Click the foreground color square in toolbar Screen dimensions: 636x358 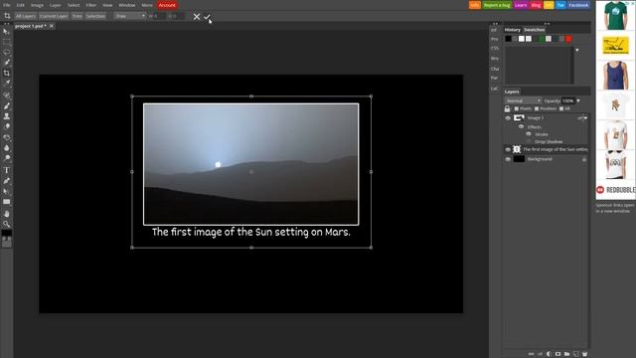click(x=7, y=233)
